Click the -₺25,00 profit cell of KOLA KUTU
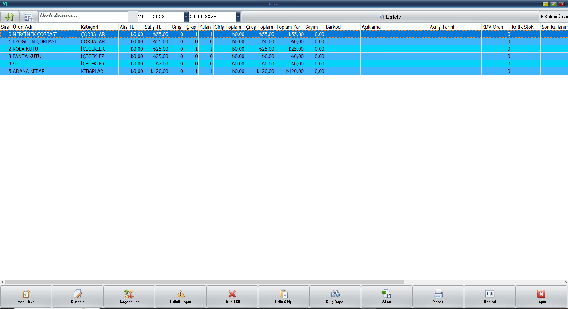The width and height of the screenshot is (568, 309). (290, 49)
